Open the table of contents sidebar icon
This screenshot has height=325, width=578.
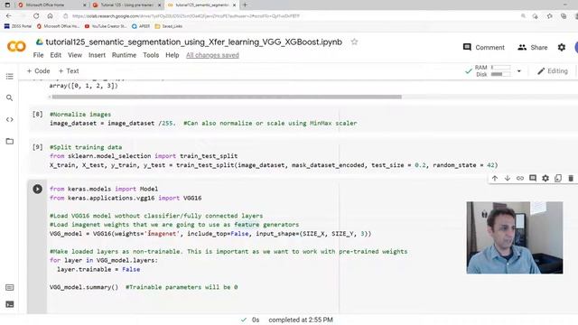[10, 76]
